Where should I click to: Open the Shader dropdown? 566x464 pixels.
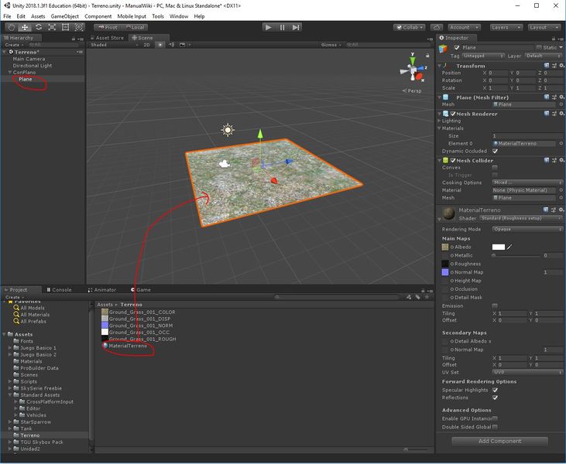521,218
